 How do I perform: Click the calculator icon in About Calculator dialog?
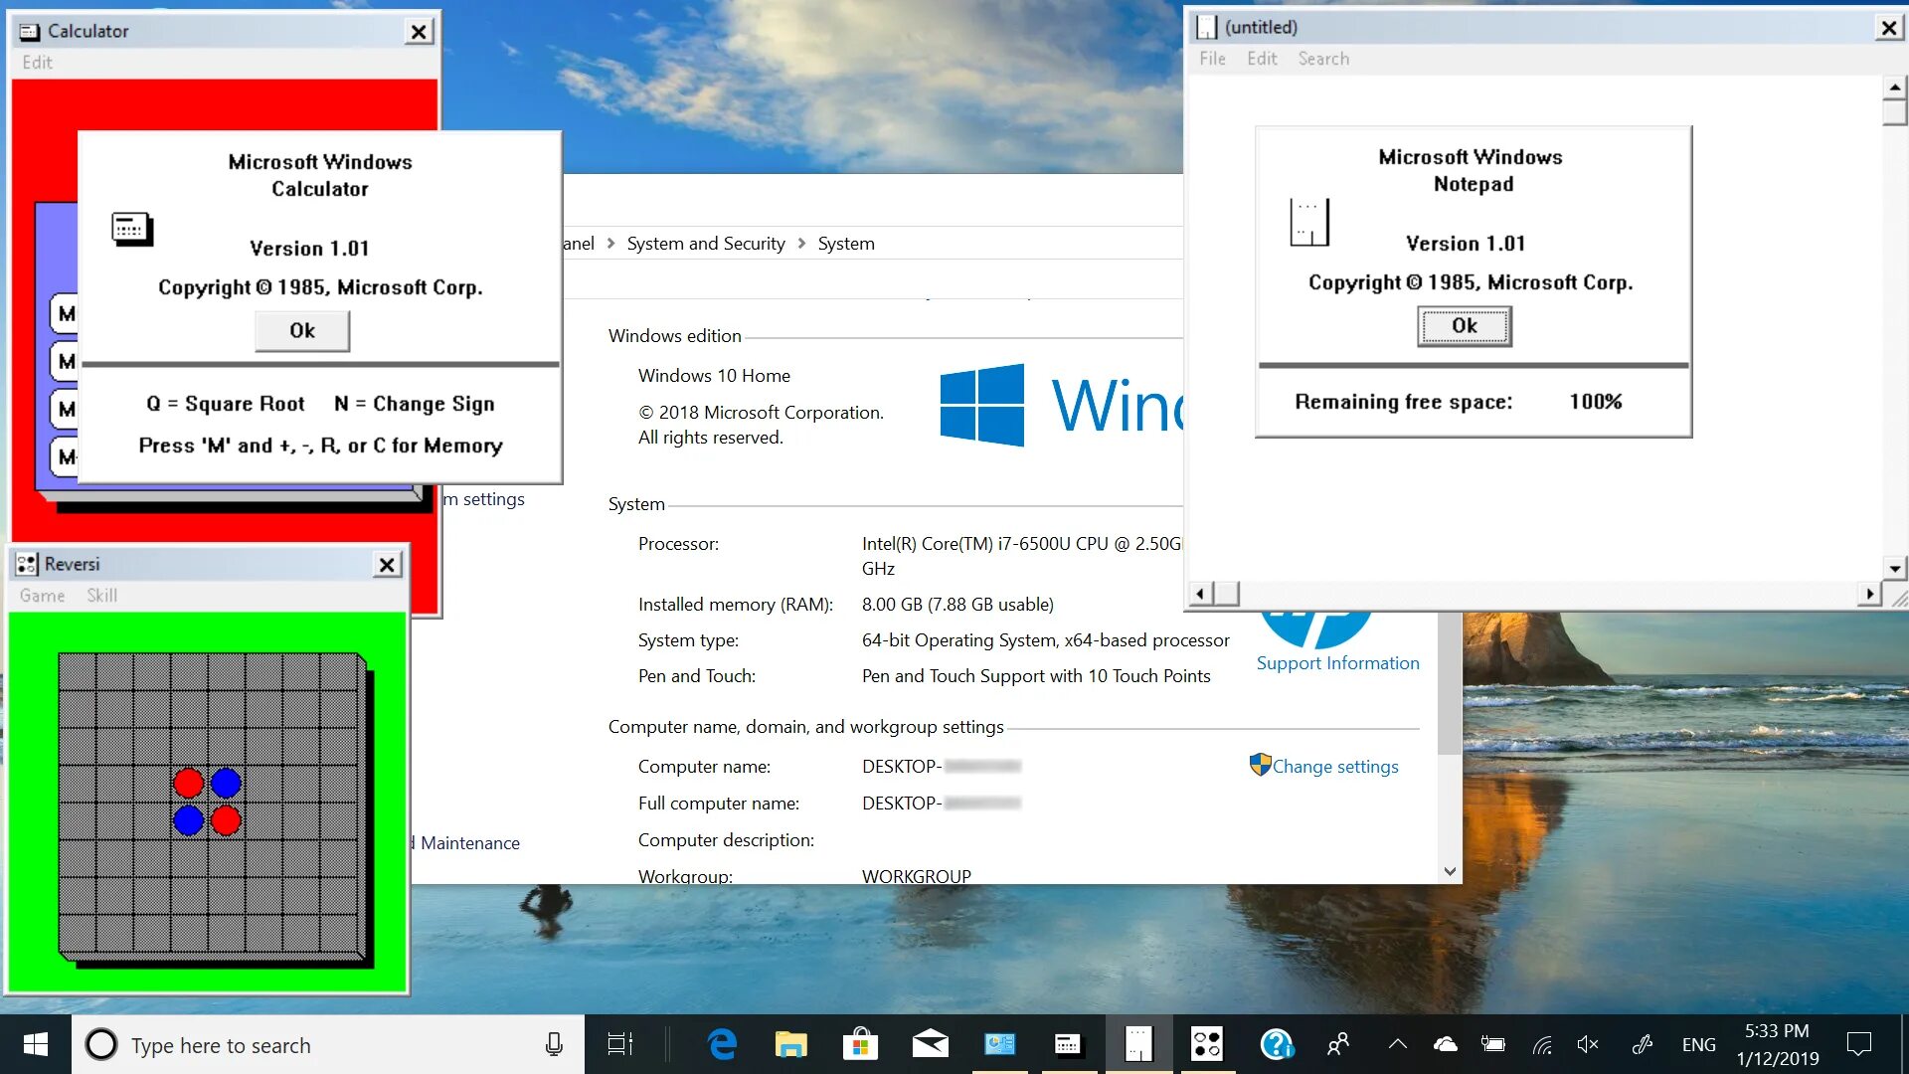132,229
